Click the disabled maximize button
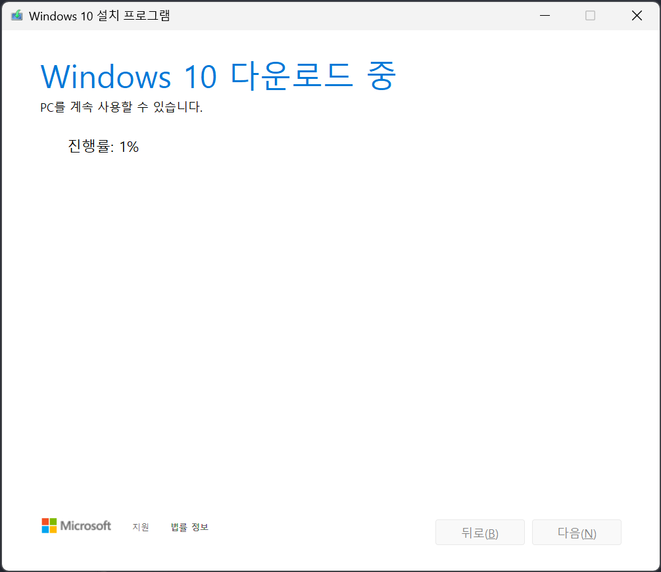 coord(590,16)
